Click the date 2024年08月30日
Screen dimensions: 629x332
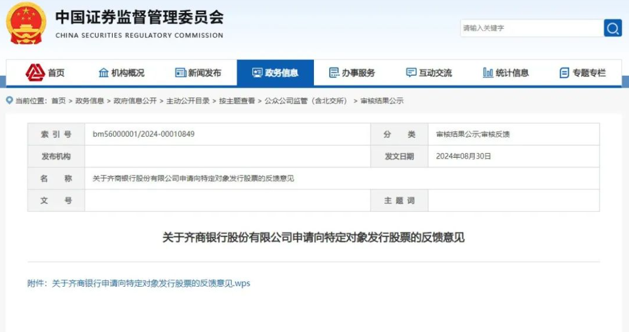point(464,156)
